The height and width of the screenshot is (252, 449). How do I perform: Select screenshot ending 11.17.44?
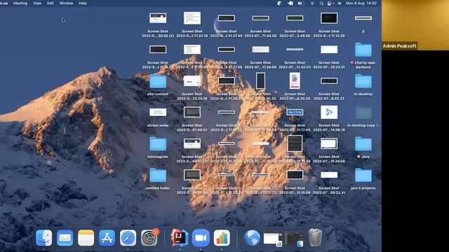(295, 112)
